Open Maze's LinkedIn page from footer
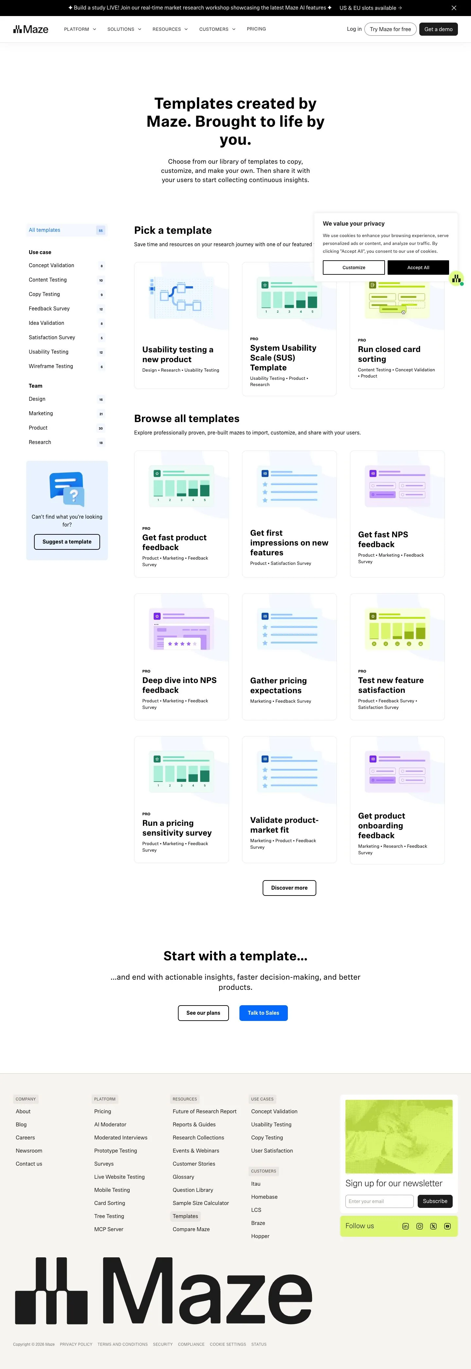471x1369 pixels. pos(406,1226)
